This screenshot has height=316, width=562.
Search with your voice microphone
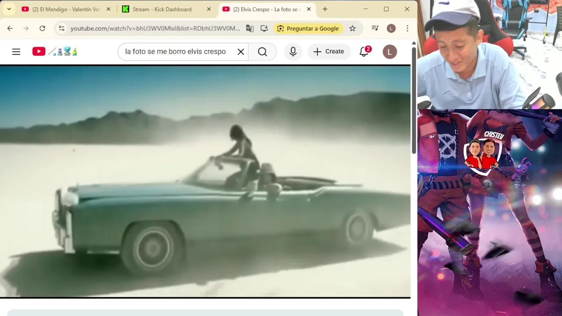(x=293, y=52)
